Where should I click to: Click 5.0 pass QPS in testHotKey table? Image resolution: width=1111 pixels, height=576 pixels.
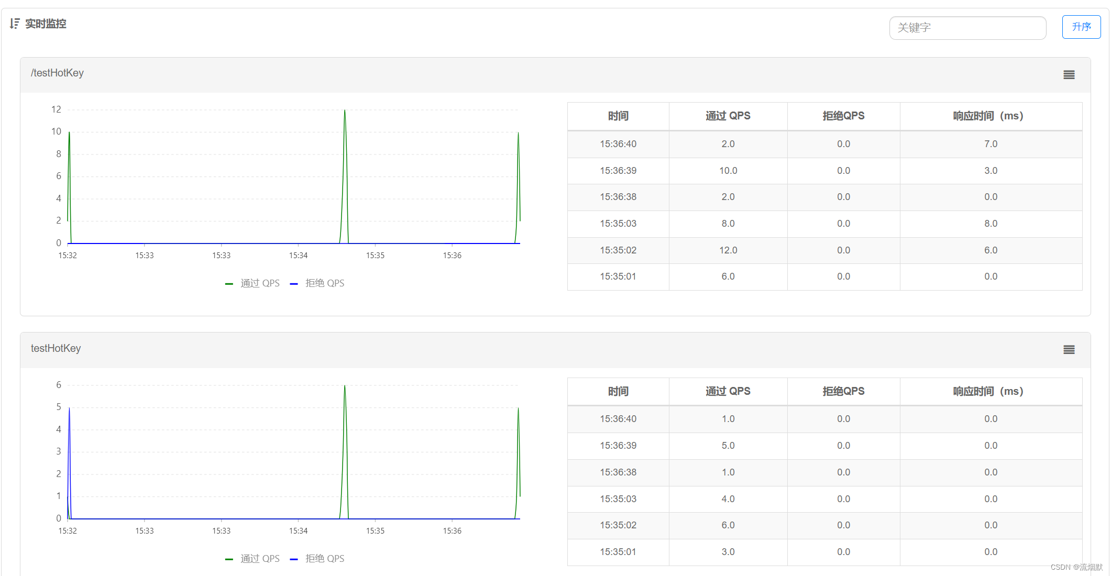coord(728,446)
